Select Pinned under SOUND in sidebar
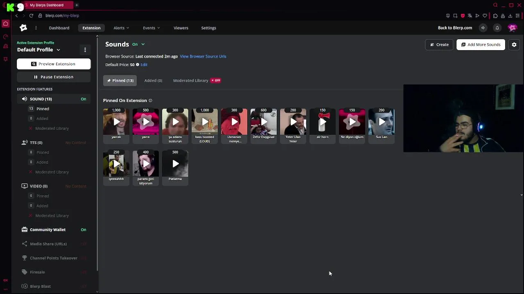 coord(43,109)
